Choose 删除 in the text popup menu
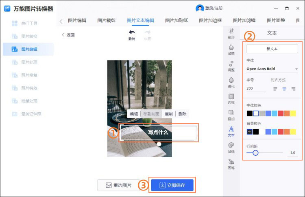 [x=182, y=114]
